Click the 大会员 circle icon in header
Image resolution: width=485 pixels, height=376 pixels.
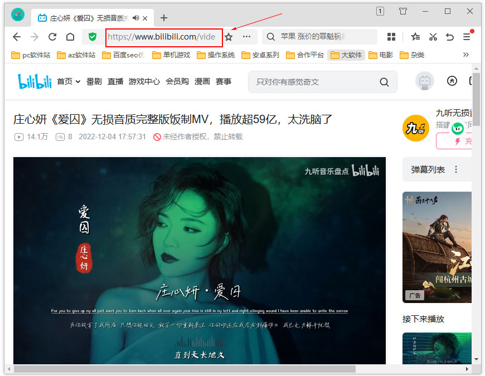452,81
